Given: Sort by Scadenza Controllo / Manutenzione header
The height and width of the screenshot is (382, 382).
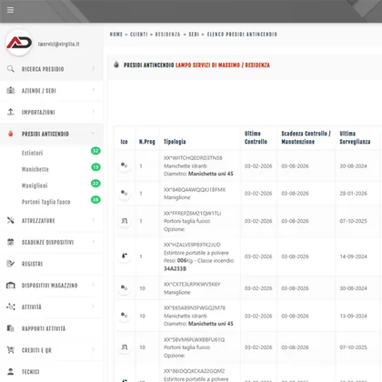Looking at the screenshot, I should [x=306, y=137].
